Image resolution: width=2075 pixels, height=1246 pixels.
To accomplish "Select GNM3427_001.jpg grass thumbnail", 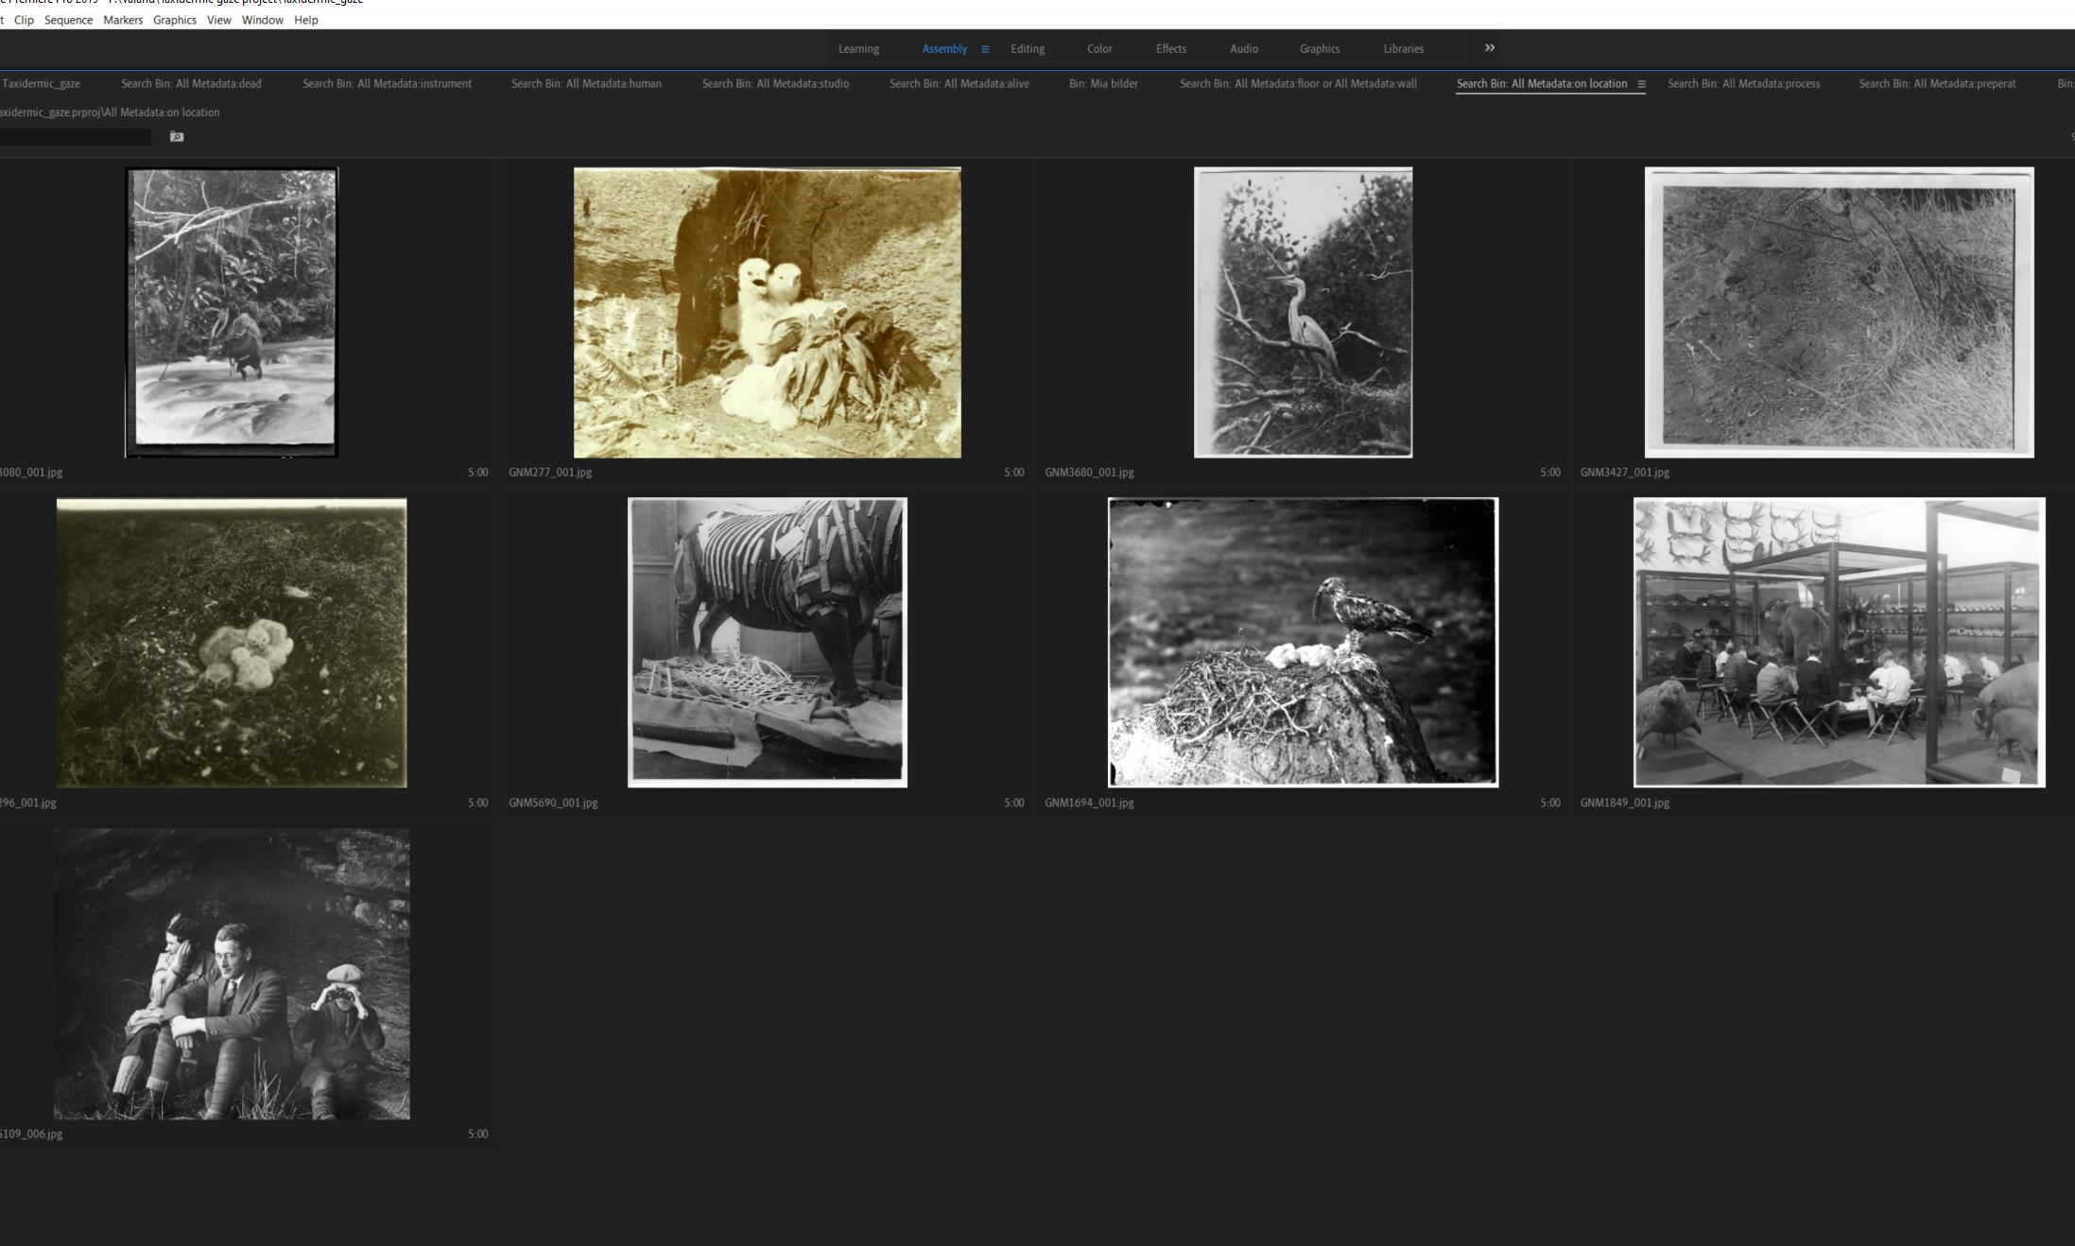I will point(1840,313).
